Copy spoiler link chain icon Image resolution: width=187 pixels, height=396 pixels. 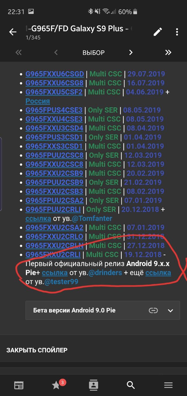(x=153, y=310)
